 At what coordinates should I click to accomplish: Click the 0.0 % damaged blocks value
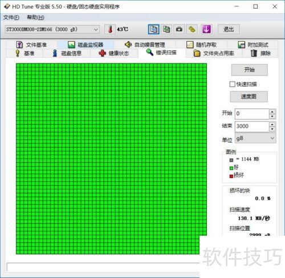click(x=263, y=199)
